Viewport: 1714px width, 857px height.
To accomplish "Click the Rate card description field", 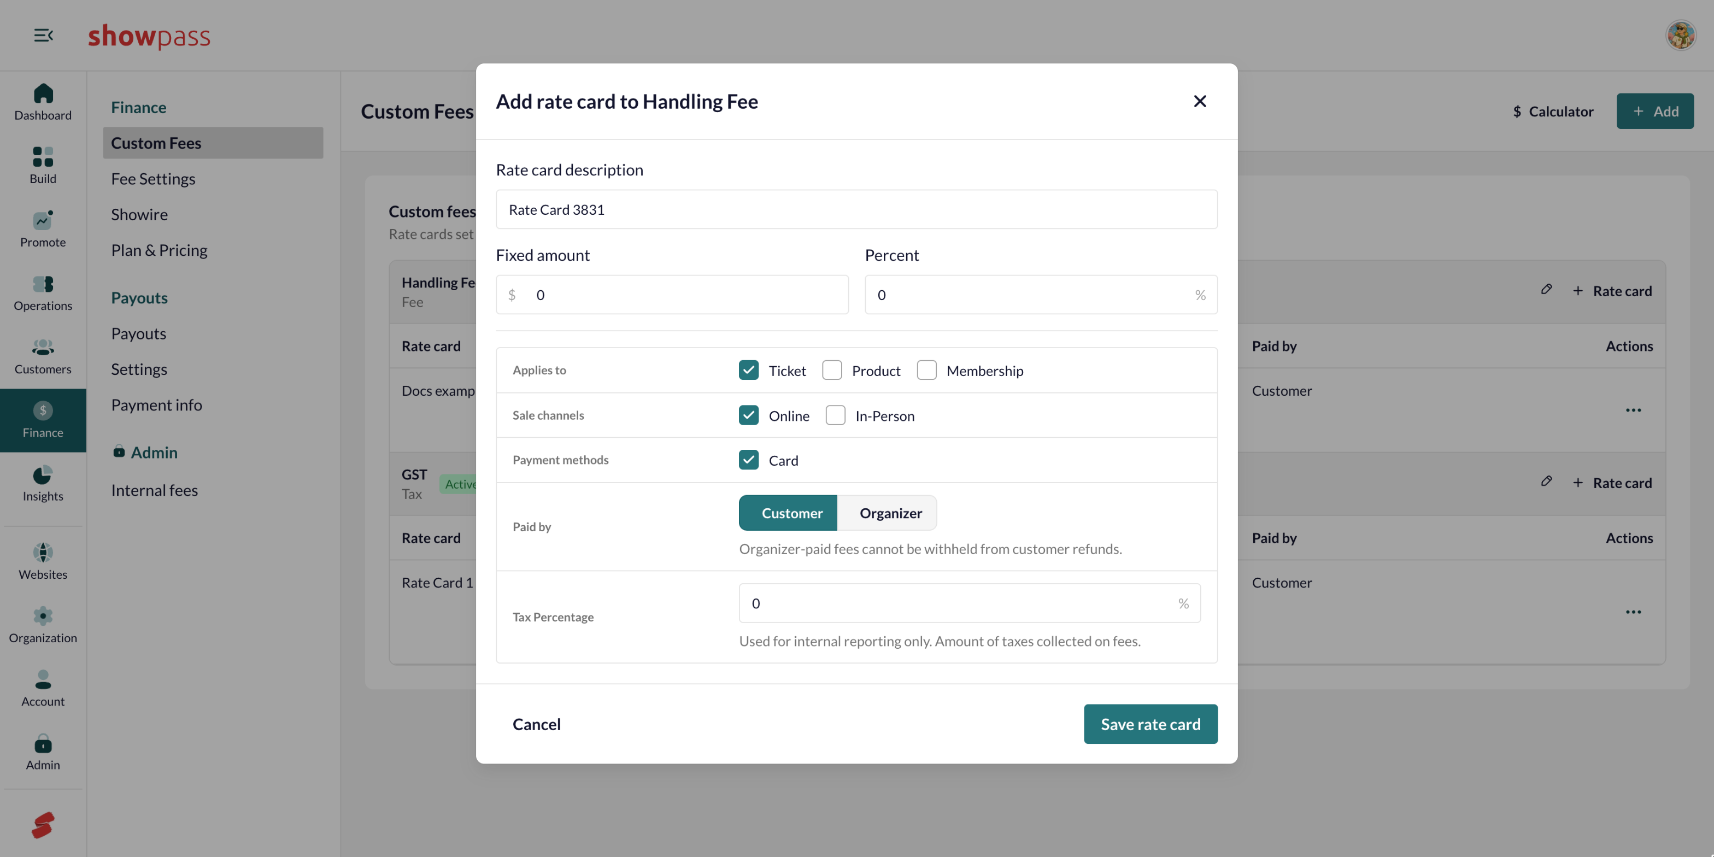I will click(x=856, y=209).
